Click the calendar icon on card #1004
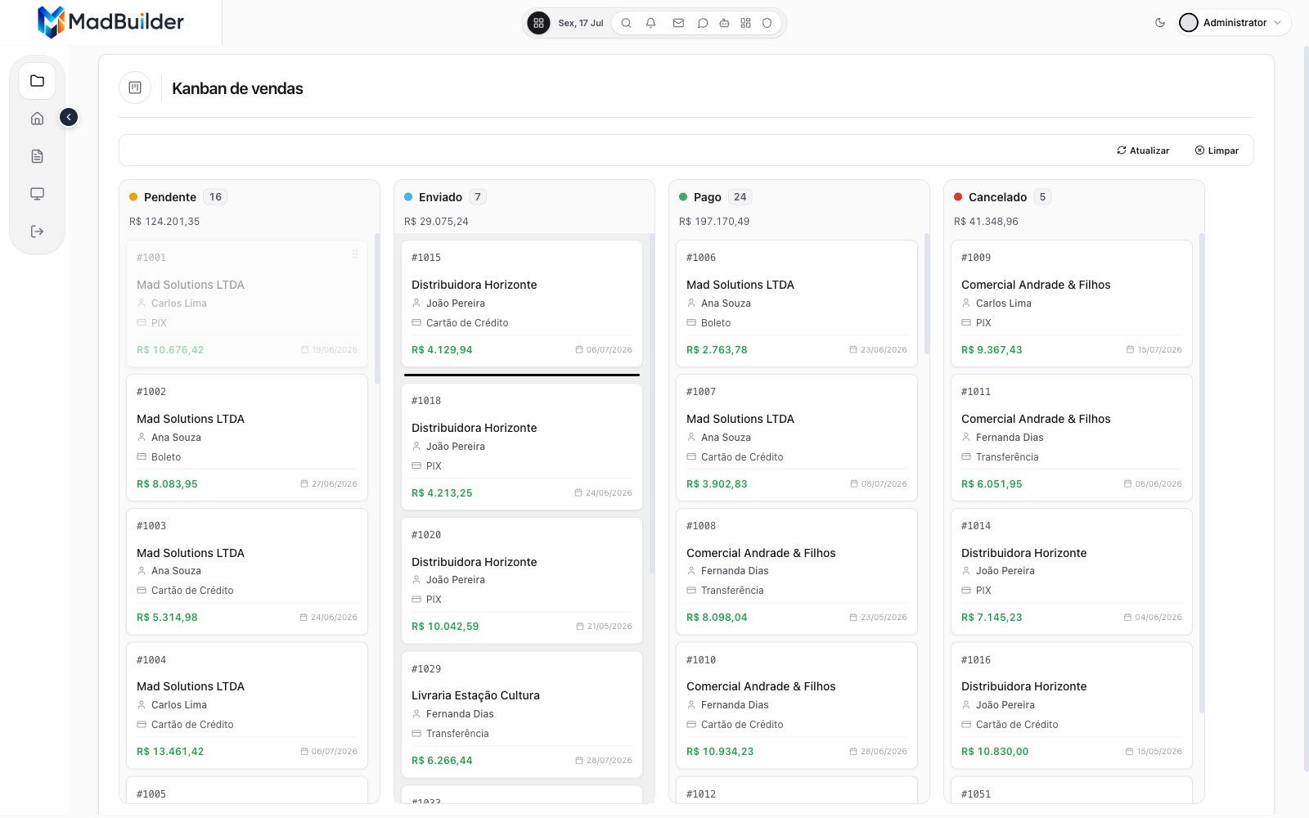 (x=304, y=752)
